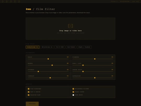Screen dimensions: 141x106
Task: Toggle the Dust & Specks checkbox
Action: click(29, 92)
